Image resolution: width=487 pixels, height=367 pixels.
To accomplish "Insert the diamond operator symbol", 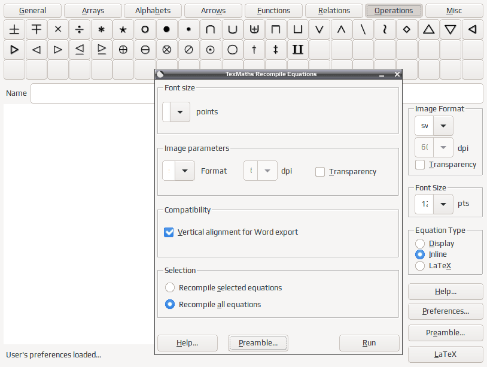I will coord(407,29).
